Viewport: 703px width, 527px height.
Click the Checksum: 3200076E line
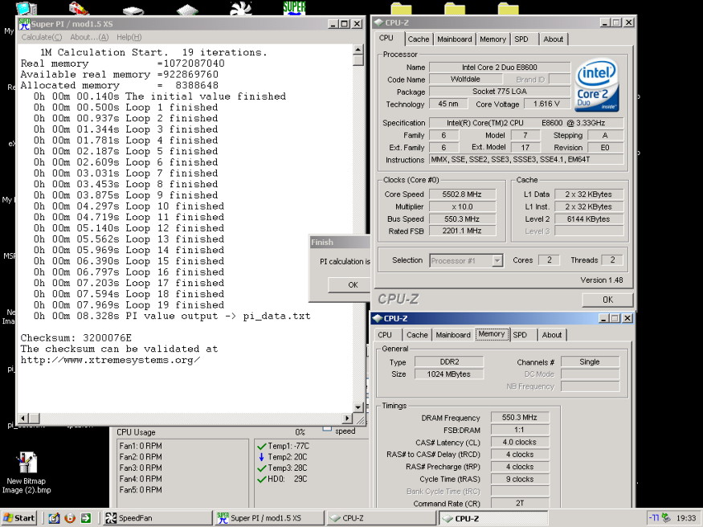tap(76, 338)
